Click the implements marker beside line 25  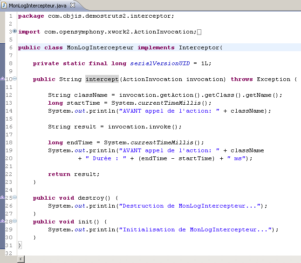2,198
